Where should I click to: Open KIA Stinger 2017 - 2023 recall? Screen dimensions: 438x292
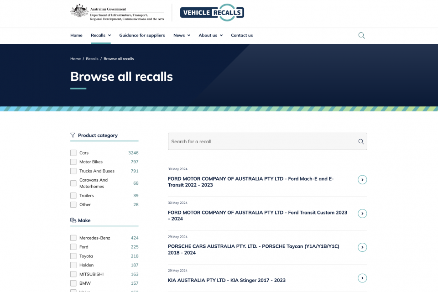(227, 280)
